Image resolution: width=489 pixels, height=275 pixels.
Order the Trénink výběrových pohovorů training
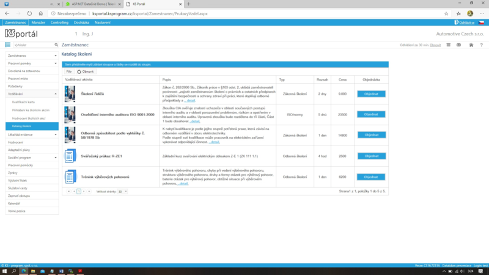[x=371, y=177]
